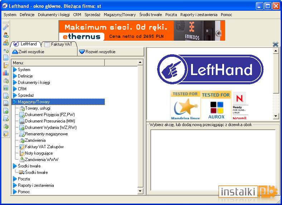282x205 pixels.
Task: Open Dokument Przesuniecia (MM) item
Action: coord(50,121)
